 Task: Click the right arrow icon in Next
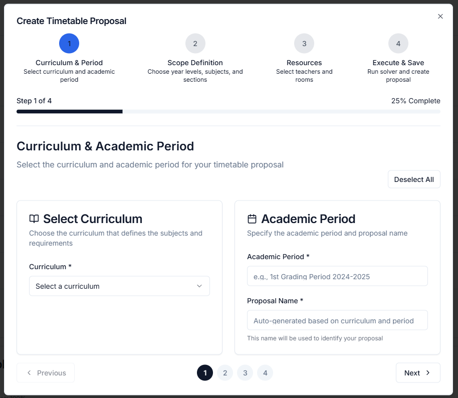pos(428,373)
